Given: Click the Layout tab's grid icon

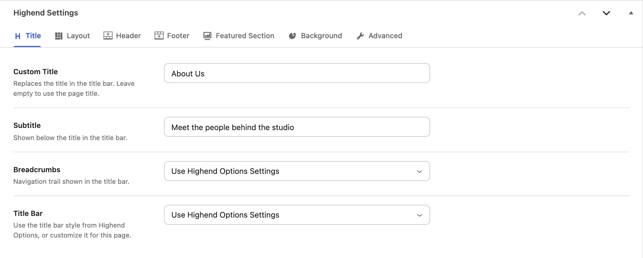Looking at the screenshot, I should point(58,36).
